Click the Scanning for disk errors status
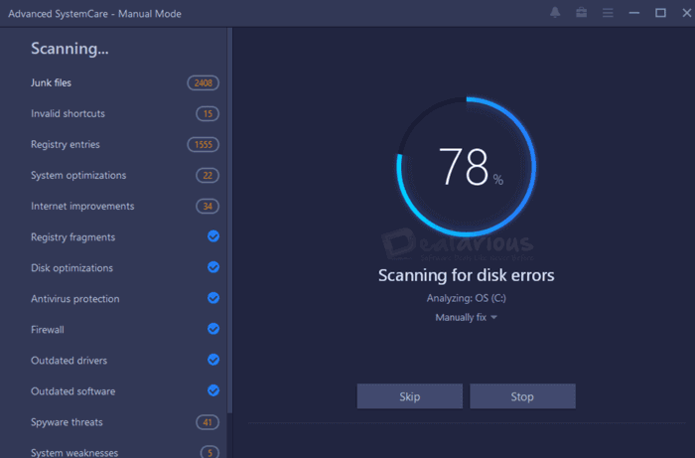This screenshot has height=458, width=695. tap(467, 275)
